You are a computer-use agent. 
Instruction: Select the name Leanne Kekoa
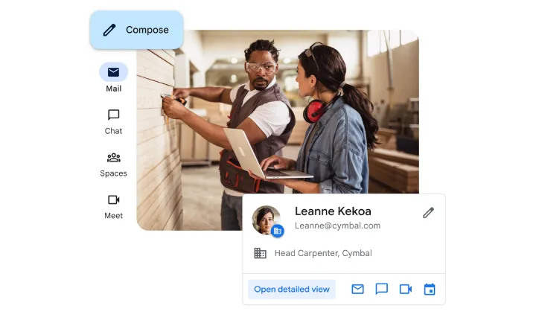click(x=333, y=211)
